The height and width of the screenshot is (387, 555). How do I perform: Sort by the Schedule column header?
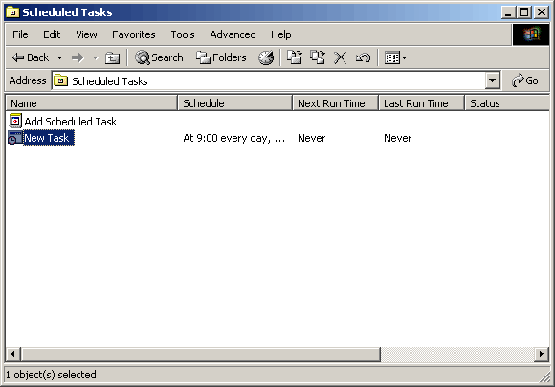pyautogui.click(x=235, y=103)
